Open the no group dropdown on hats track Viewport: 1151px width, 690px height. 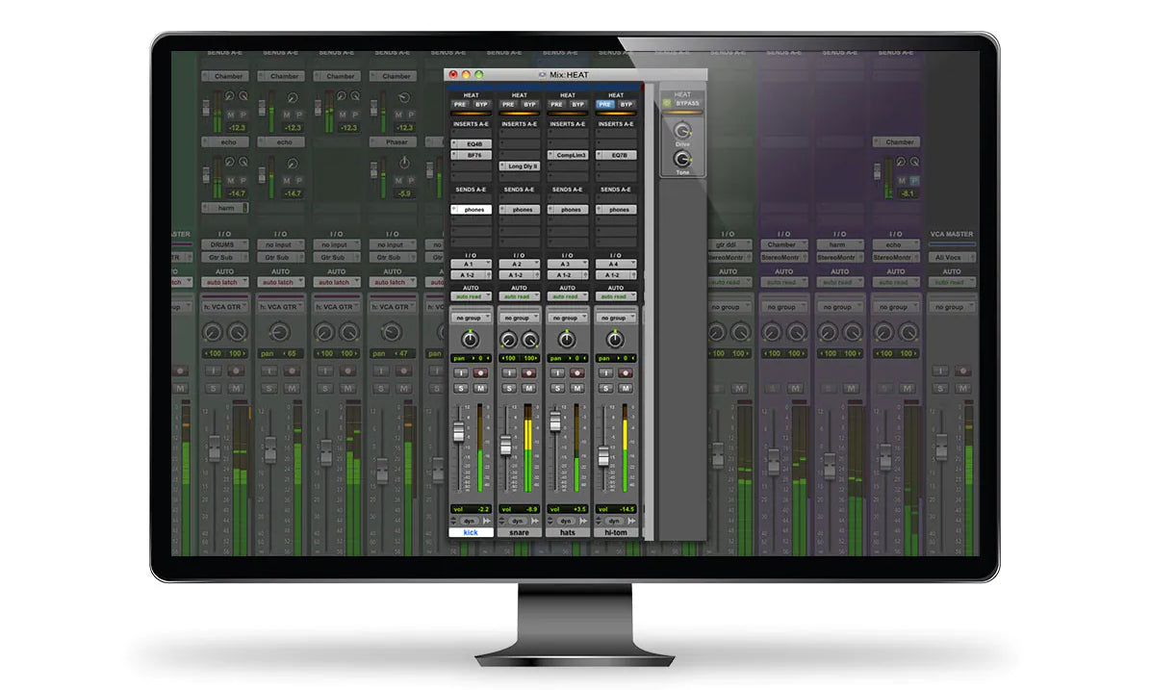[x=568, y=318]
